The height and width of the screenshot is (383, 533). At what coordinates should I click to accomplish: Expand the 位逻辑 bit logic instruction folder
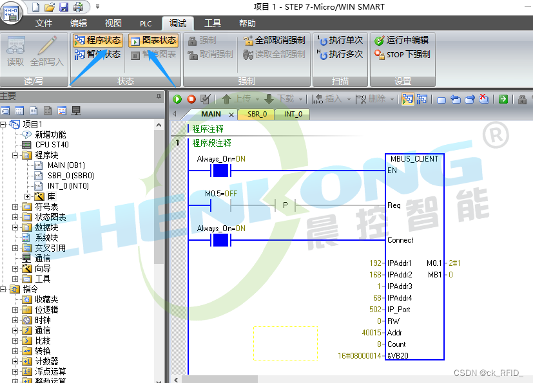pos(15,310)
